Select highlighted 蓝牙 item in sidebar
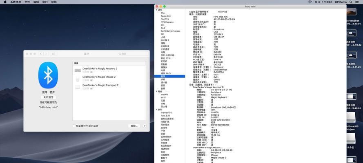363x163 pixels. click(x=170, y=76)
